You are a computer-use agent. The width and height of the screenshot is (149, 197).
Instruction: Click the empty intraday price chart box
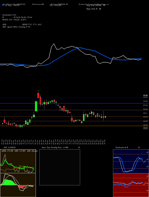click(x=60, y=167)
